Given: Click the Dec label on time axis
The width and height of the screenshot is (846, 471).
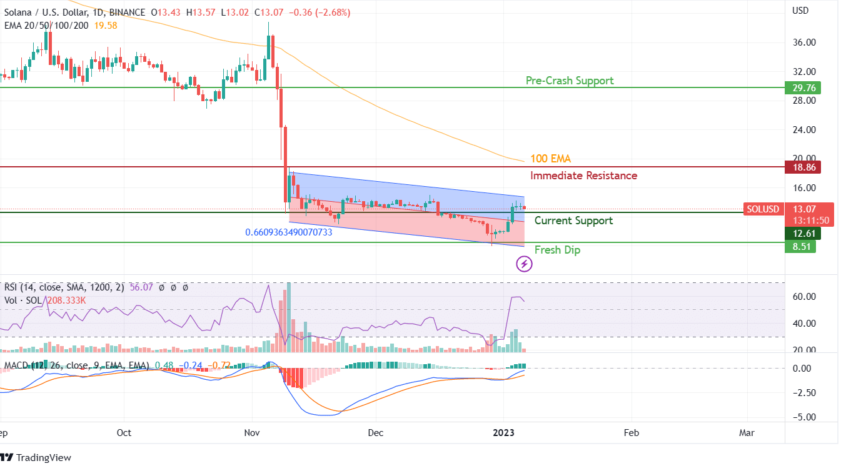Looking at the screenshot, I should [x=375, y=433].
